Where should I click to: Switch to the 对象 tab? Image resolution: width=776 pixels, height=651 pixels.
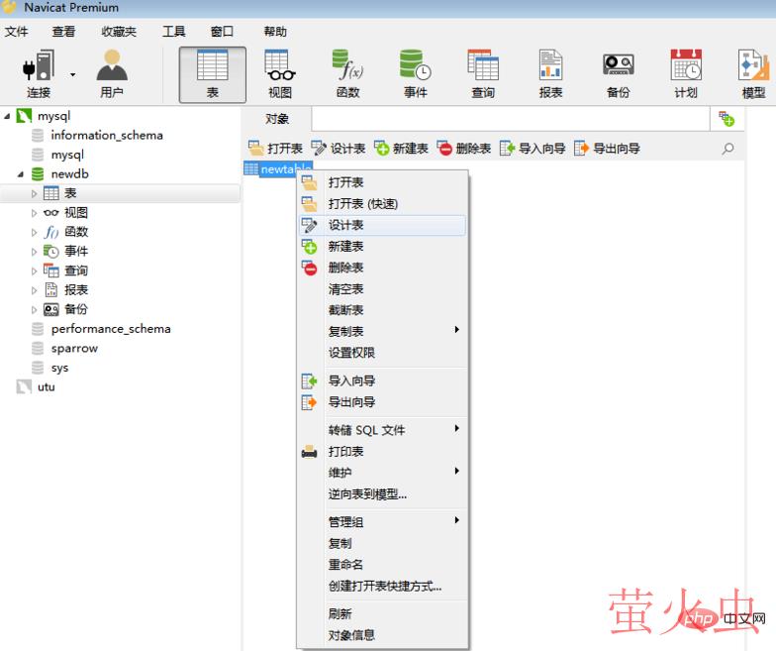coord(277,119)
